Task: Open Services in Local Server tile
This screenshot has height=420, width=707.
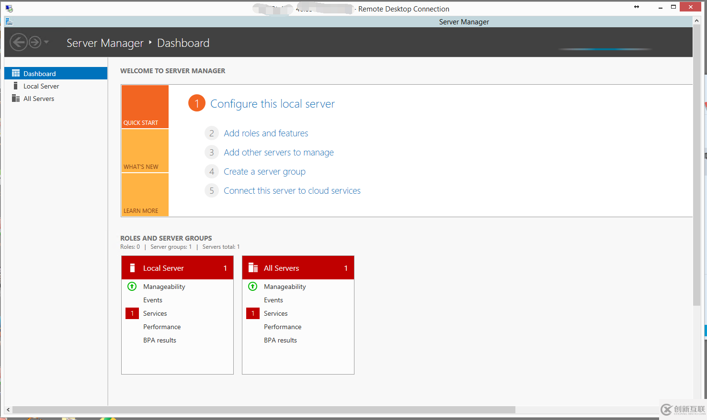Action: [155, 313]
